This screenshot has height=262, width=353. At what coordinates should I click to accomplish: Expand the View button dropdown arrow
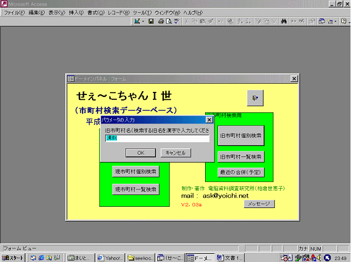point(143,22)
